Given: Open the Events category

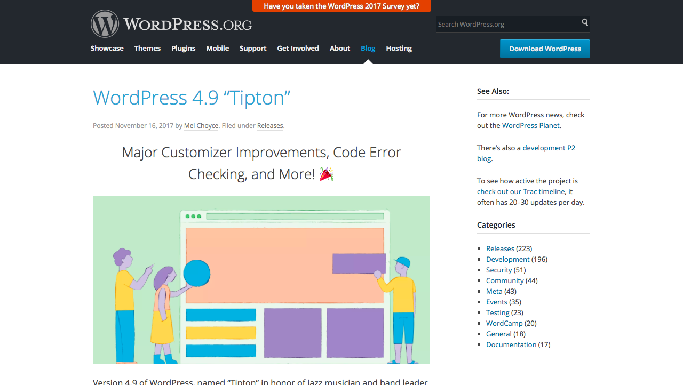Looking at the screenshot, I should pos(497,302).
